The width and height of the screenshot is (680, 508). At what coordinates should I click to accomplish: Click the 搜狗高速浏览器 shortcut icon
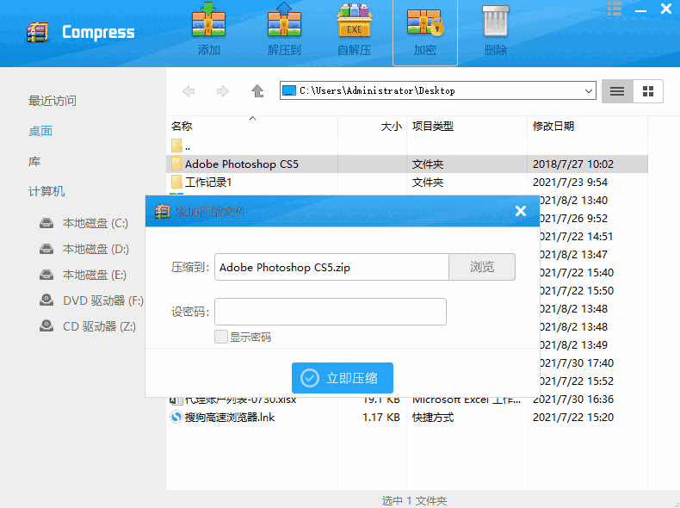176,418
